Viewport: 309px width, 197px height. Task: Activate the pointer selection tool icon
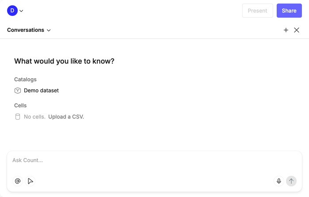(31, 181)
